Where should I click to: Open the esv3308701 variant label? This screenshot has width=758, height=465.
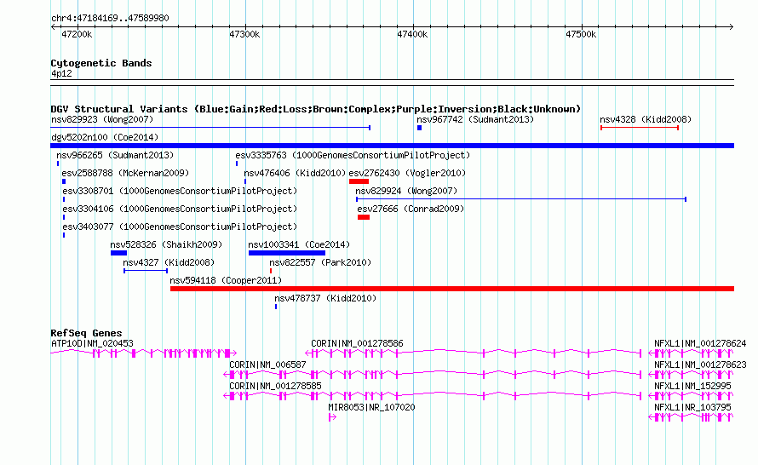tap(180, 191)
